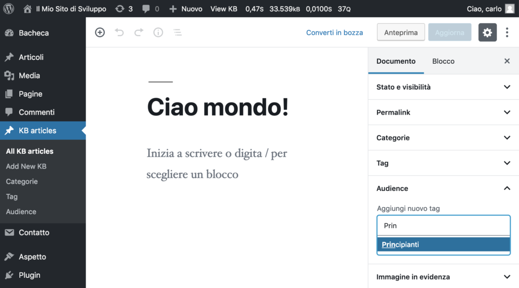The width and height of the screenshot is (519, 288).
Task: Open Categorie submenu link in sidebar
Action: coord(22,182)
